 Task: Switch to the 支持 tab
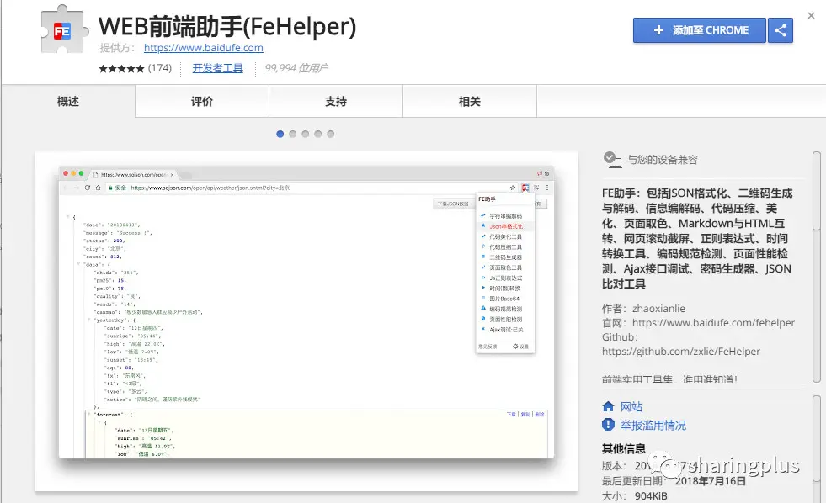click(336, 102)
